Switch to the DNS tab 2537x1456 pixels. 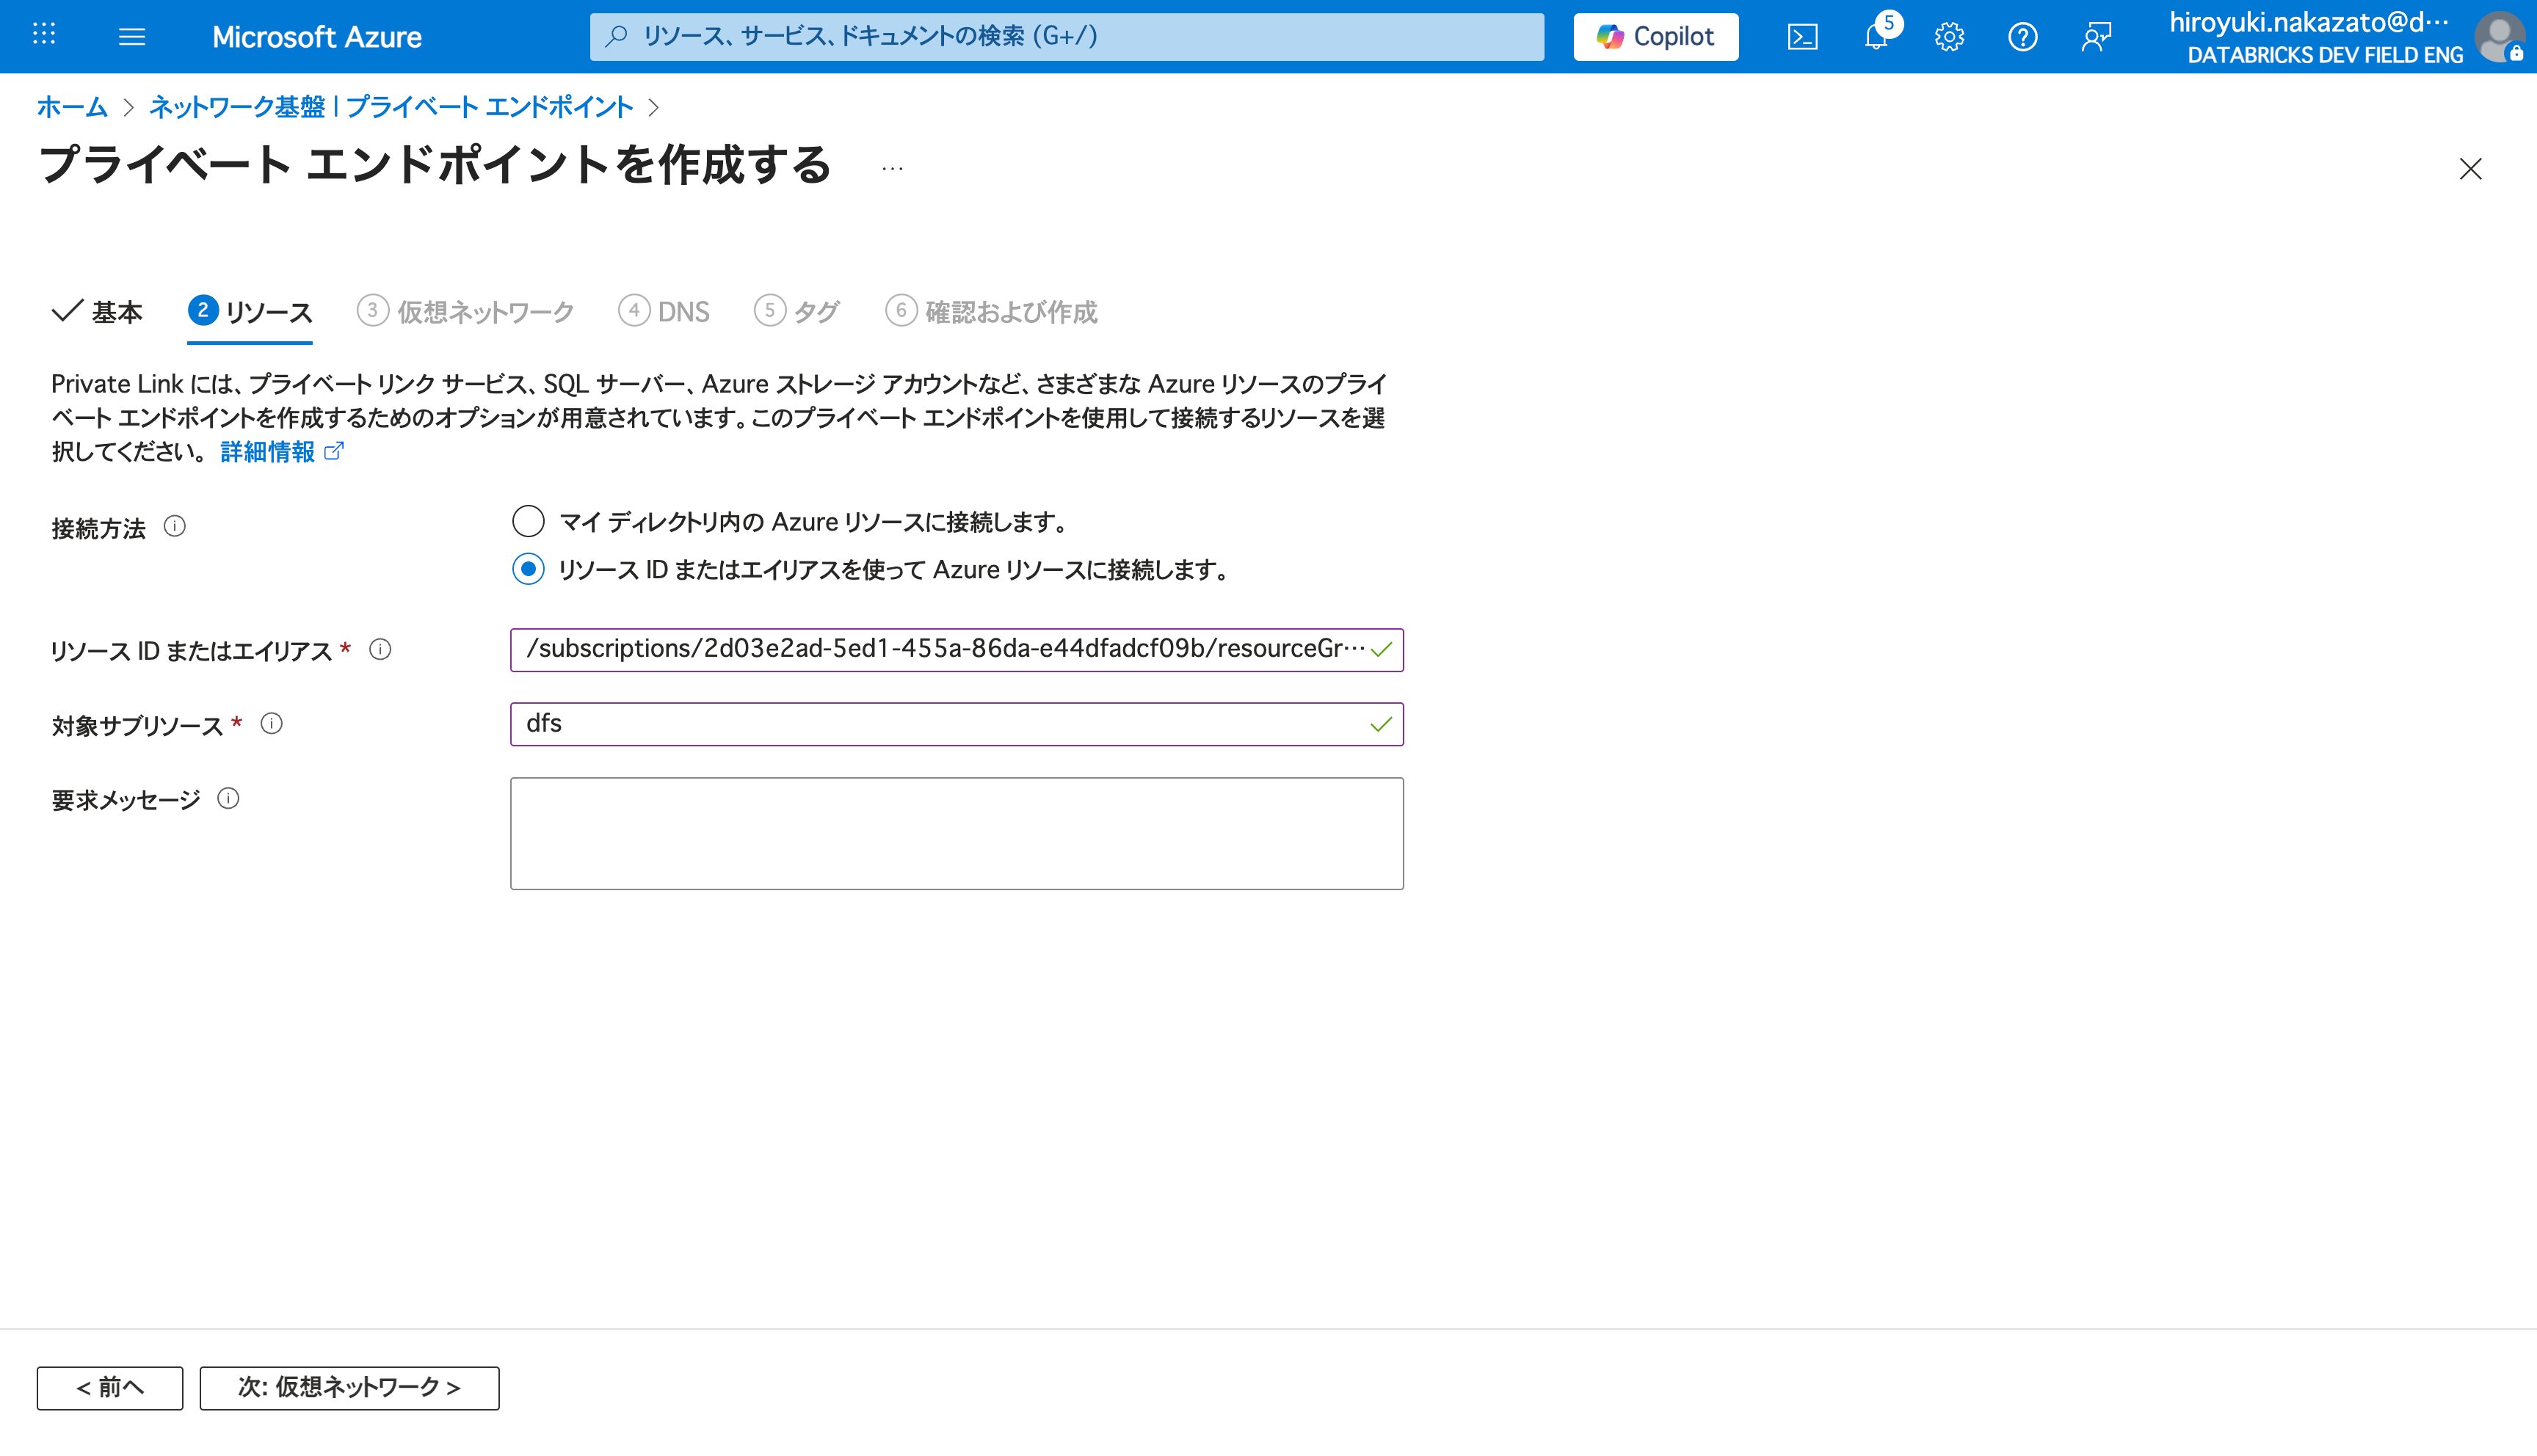coord(664,312)
